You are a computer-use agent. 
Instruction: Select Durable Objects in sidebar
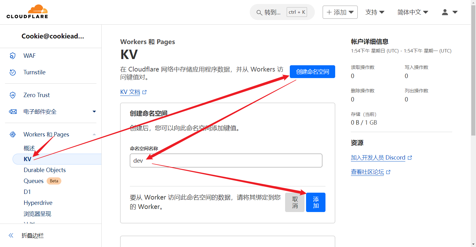click(x=45, y=170)
